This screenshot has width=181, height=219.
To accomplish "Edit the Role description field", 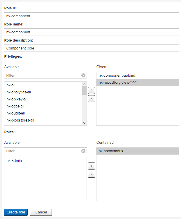I will 92,48.
